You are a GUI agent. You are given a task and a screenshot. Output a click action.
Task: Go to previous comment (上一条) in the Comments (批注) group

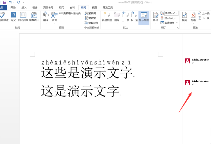pos(125,15)
